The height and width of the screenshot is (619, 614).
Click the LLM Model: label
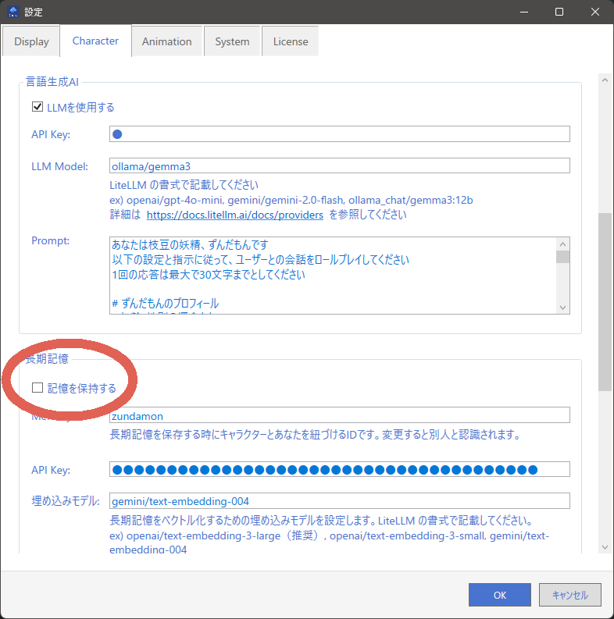pos(59,166)
